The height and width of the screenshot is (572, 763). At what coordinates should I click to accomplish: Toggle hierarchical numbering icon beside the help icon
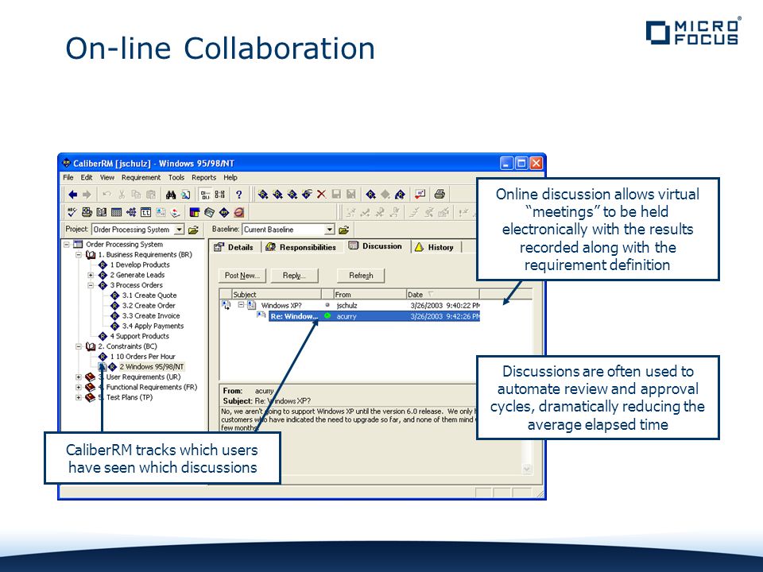point(220,195)
